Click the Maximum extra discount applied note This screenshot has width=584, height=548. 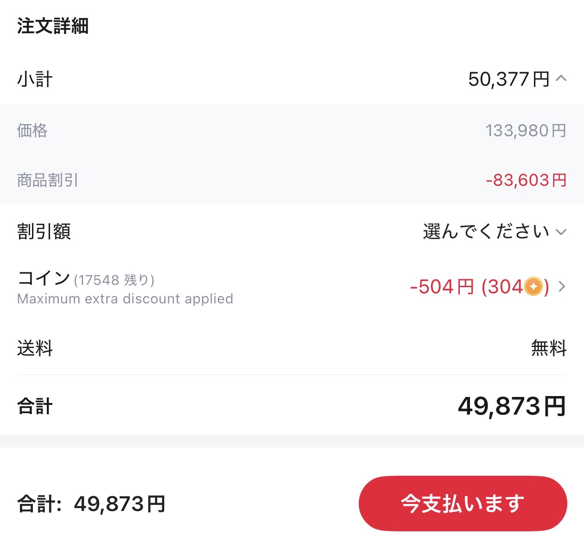[125, 299]
